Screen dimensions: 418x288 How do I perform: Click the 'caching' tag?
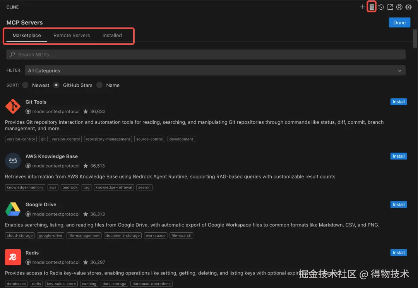(89, 284)
